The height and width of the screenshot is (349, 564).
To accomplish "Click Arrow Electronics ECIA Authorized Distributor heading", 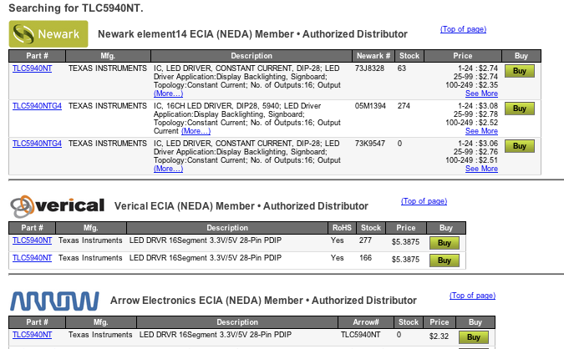I will (x=263, y=301).
